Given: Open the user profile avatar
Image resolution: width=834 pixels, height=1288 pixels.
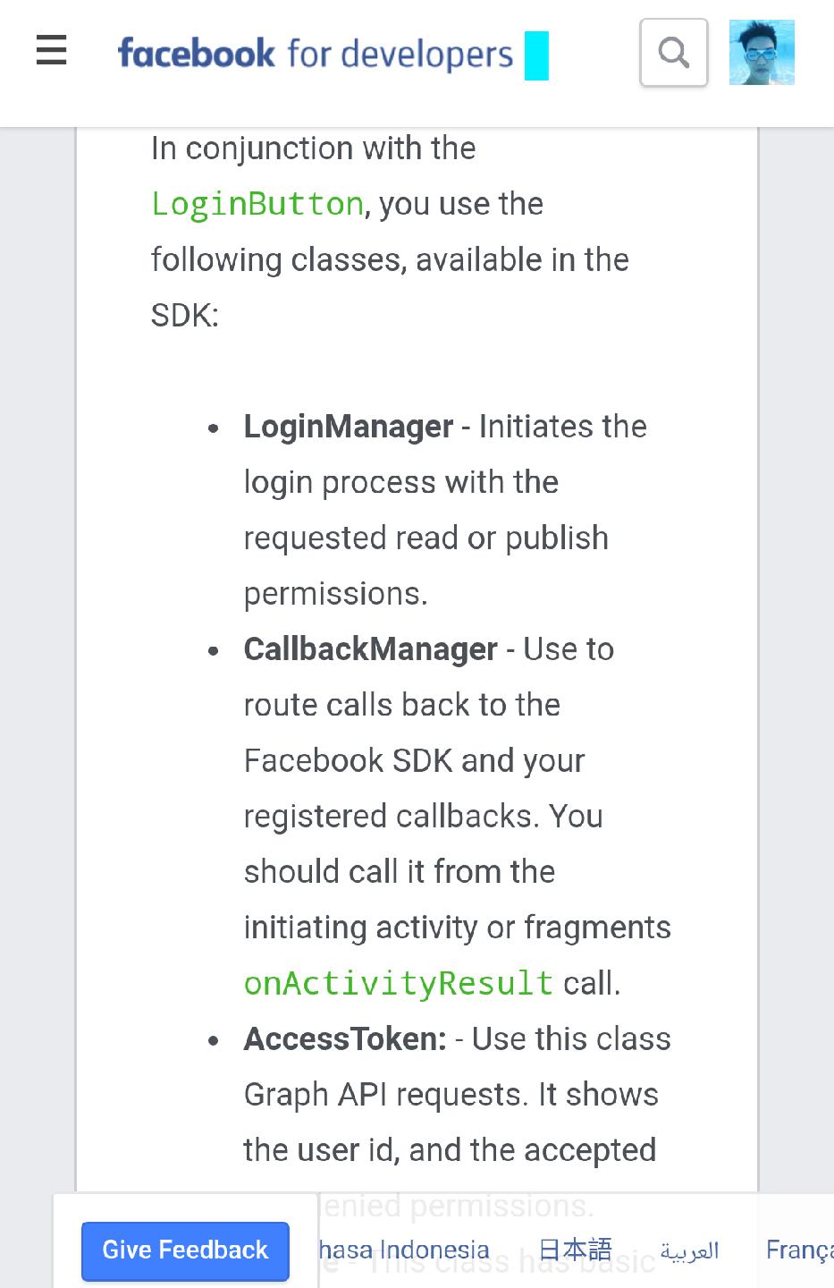Looking at the screenshot, I should click(x=762, y=53).
